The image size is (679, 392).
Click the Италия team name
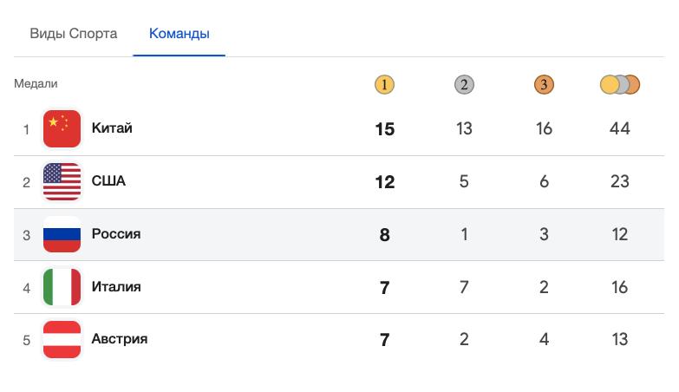tap(116, 286)
